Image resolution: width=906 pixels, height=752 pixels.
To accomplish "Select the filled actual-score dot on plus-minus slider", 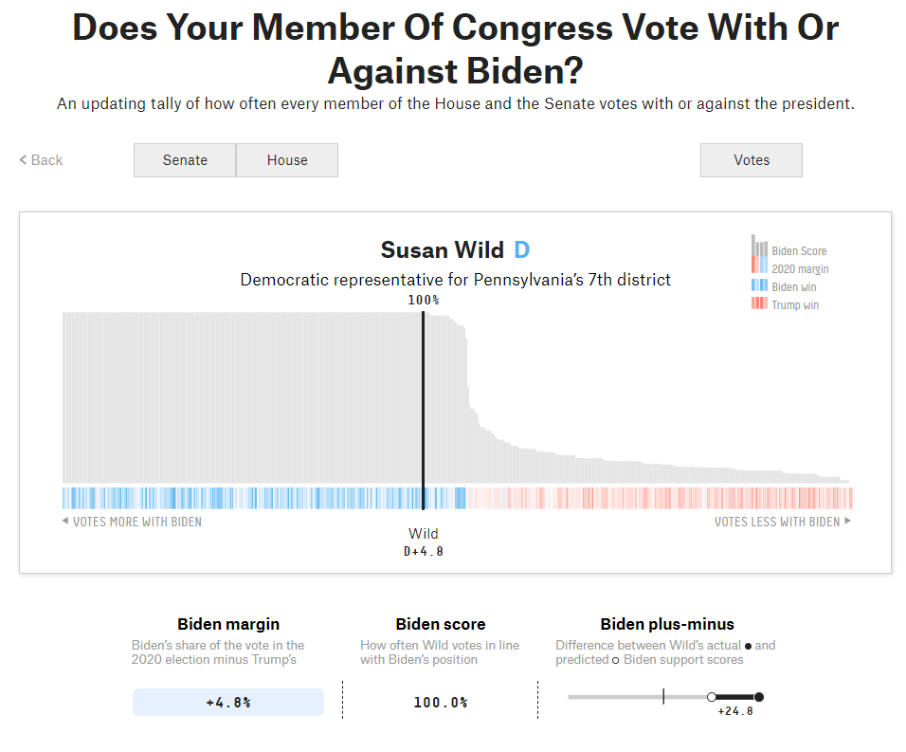I will [758, 697].
